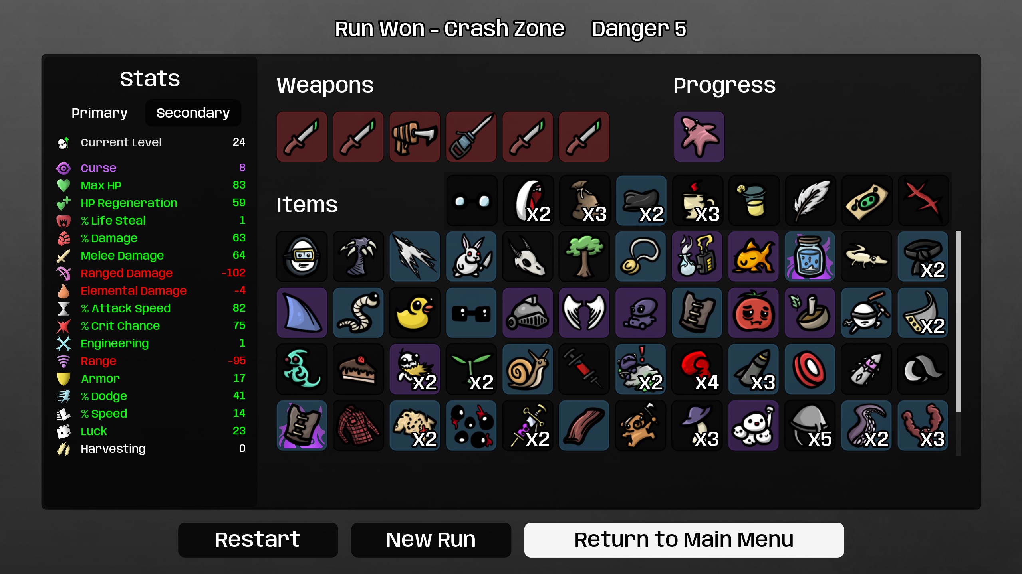This screenshot has height=574, width=1022.
Task: Select the angel wings item icon
Action: (584, 313)
